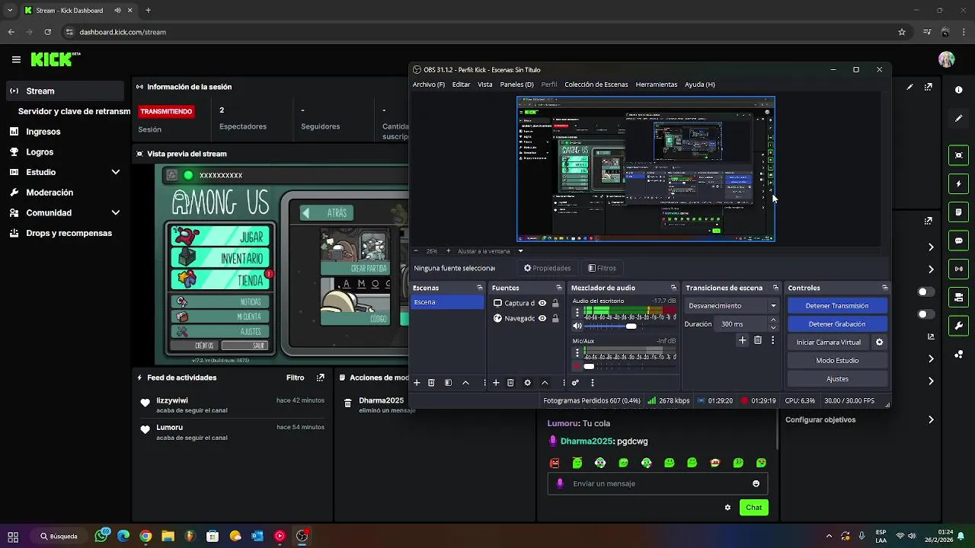Open the Paneles (D) menu in OBS
The height and width of the screenshot is (548, 975).
(517, 84)
